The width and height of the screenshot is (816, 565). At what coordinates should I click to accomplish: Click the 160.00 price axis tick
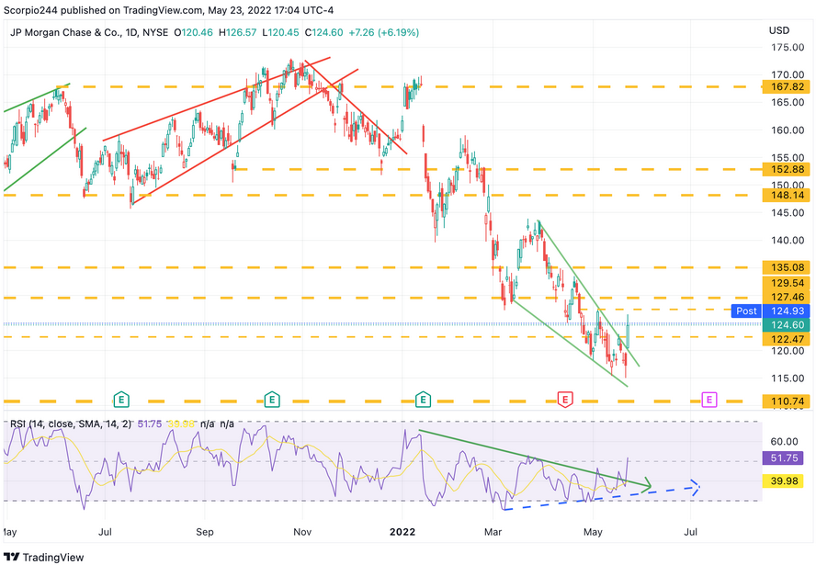(788, 130)
